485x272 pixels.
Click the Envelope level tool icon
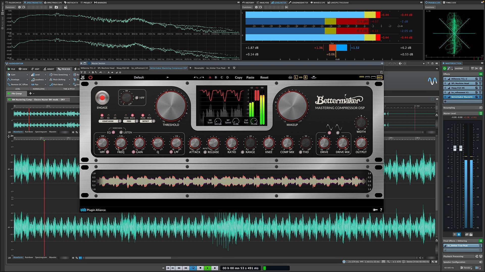(9, 80)
